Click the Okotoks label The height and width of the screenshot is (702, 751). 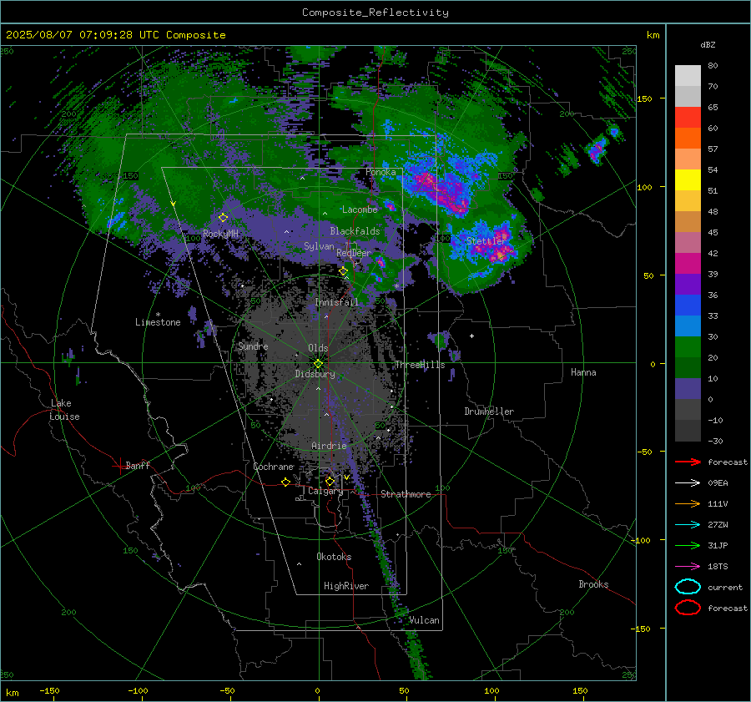[x=334, y=557]
